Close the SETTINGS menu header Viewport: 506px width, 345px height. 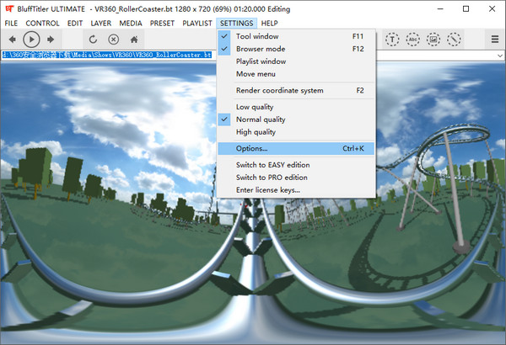236,24
